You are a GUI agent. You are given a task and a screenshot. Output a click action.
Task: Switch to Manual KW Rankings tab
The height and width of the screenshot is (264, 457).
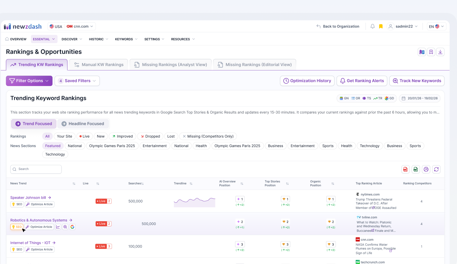tap(99, 65)
